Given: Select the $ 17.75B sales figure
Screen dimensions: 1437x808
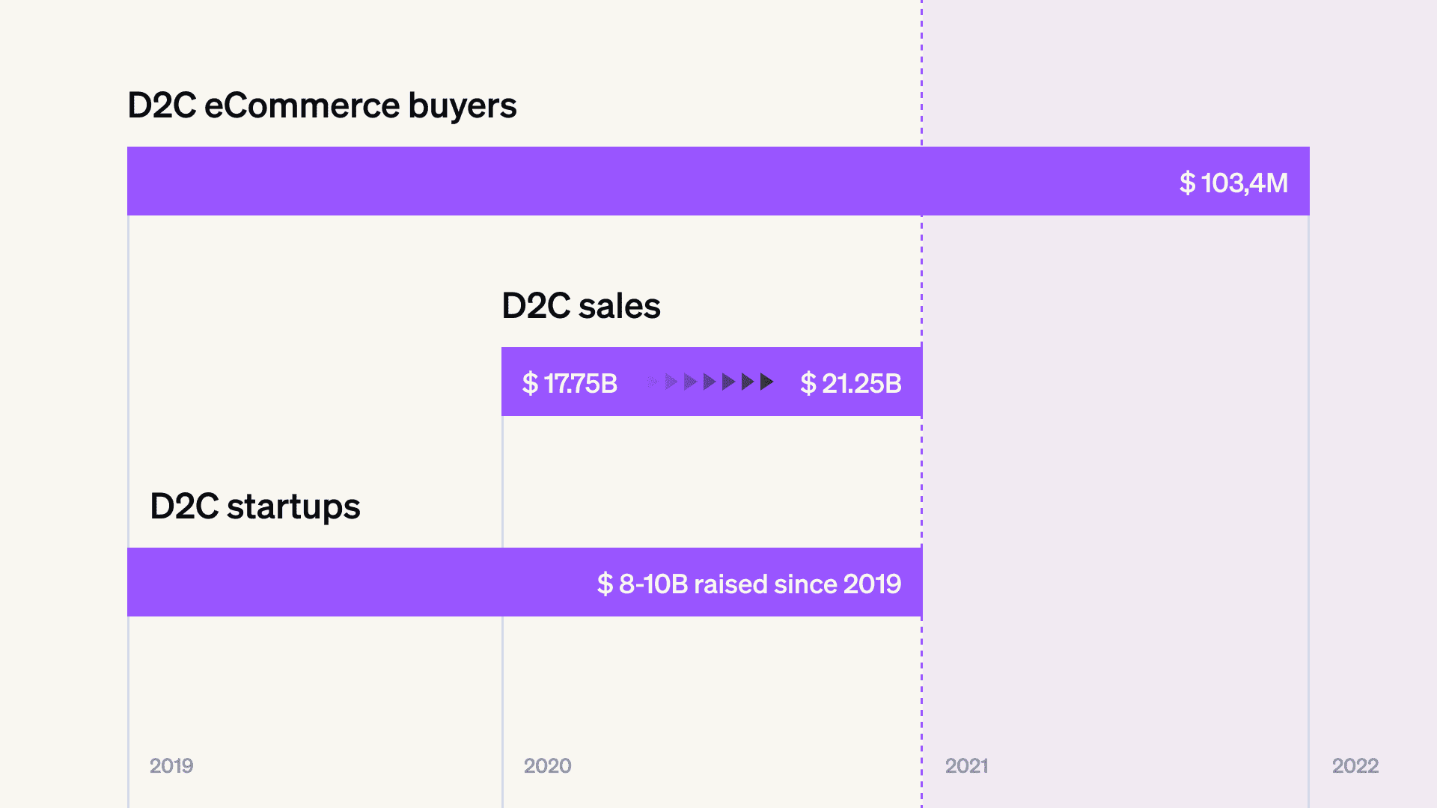Looking at the screenshot, I should pos(570,383).
